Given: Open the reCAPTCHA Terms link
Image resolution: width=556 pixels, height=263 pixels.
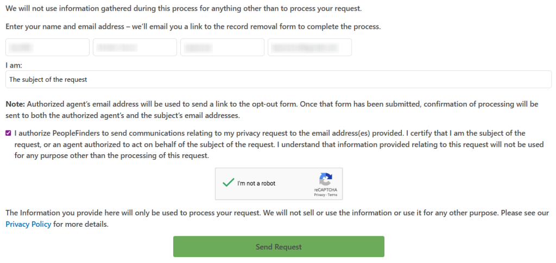Looking at the screenshot, I should coord(332,195).
